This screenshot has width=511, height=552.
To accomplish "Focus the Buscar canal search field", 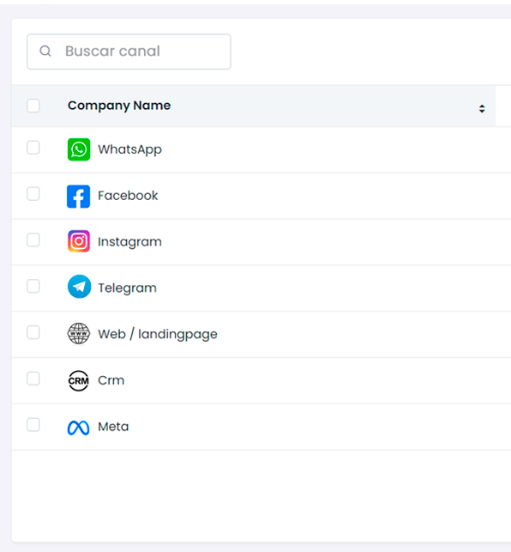I will [129, 52].
